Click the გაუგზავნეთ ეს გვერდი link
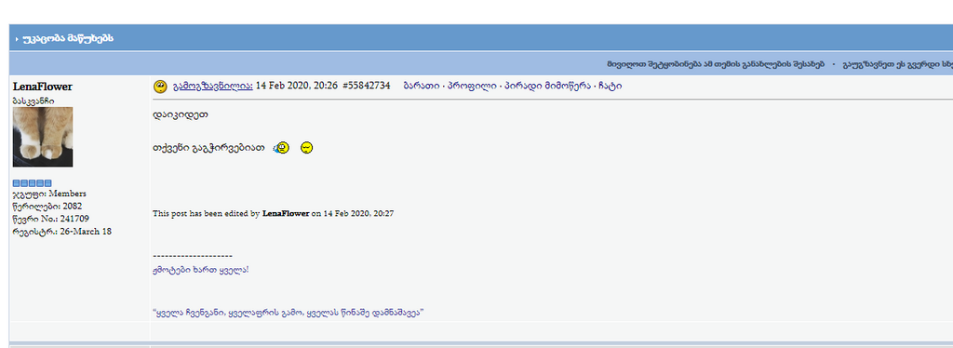This screenshot has width=953, height=348. coord(897,64)
